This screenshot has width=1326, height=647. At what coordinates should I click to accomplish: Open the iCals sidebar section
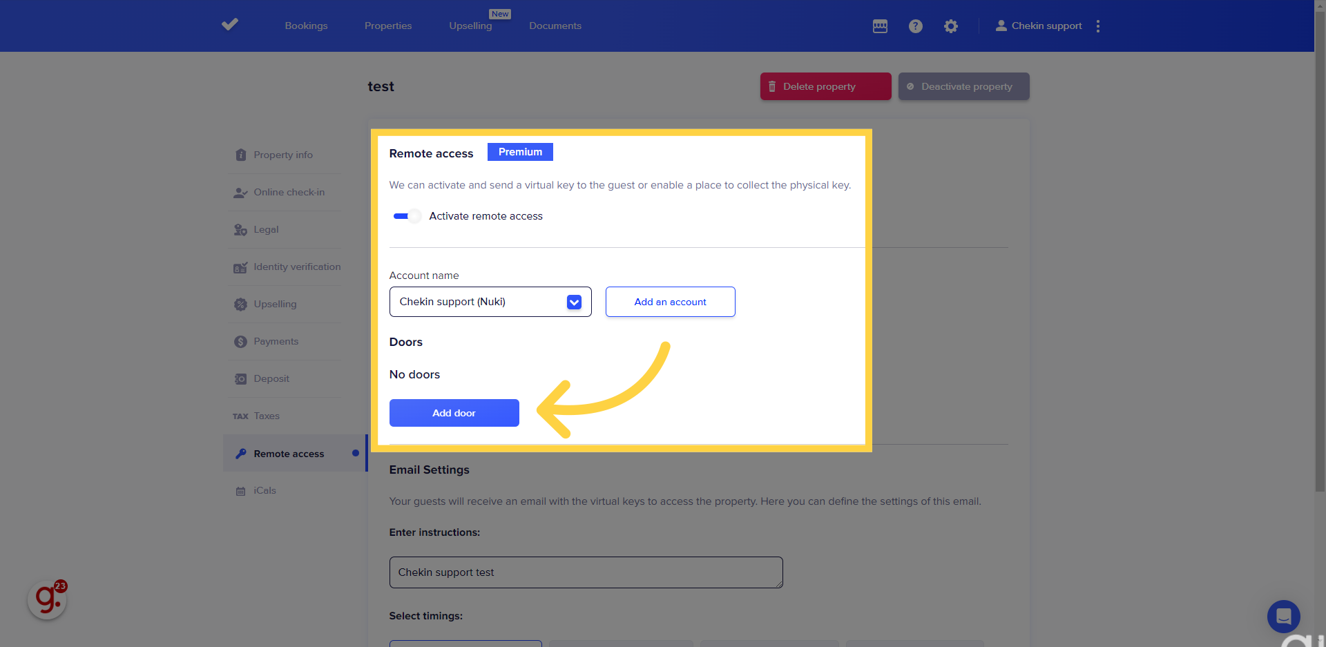point(265,491)
